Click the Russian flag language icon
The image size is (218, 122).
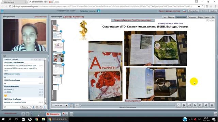184,11
